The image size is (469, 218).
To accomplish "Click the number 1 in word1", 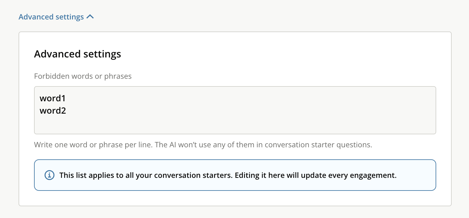I will coord(63,99).
